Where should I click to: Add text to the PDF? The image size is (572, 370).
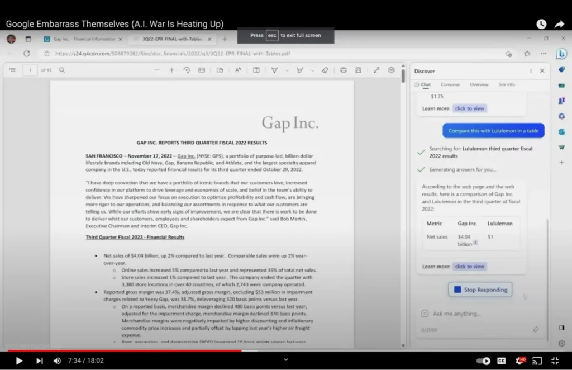tap(256, 70)
